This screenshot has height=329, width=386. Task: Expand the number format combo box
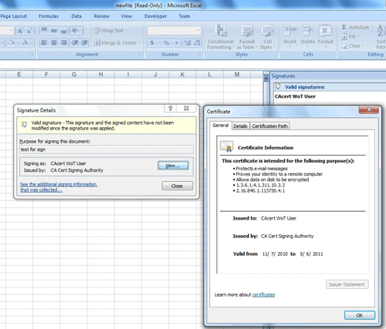(x=198, y=31)
